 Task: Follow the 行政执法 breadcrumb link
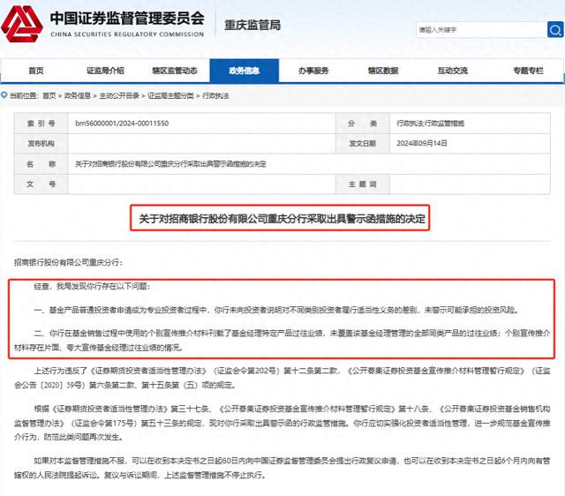215,96
